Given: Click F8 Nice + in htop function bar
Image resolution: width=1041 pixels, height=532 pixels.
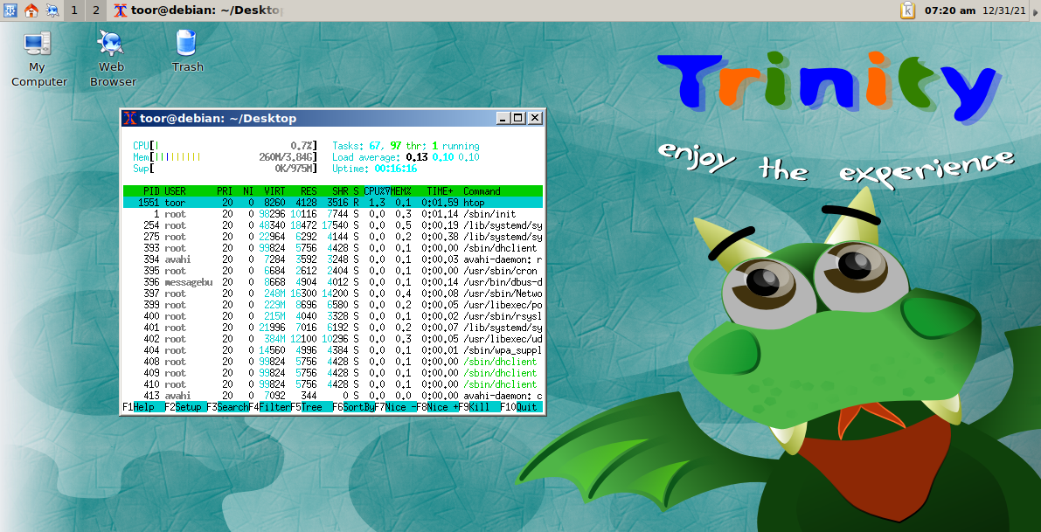Looking at the screenshot, I should [x=438, y=406].
